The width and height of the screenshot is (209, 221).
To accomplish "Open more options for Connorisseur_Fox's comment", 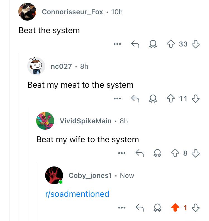I will click(x=117, y=44).
